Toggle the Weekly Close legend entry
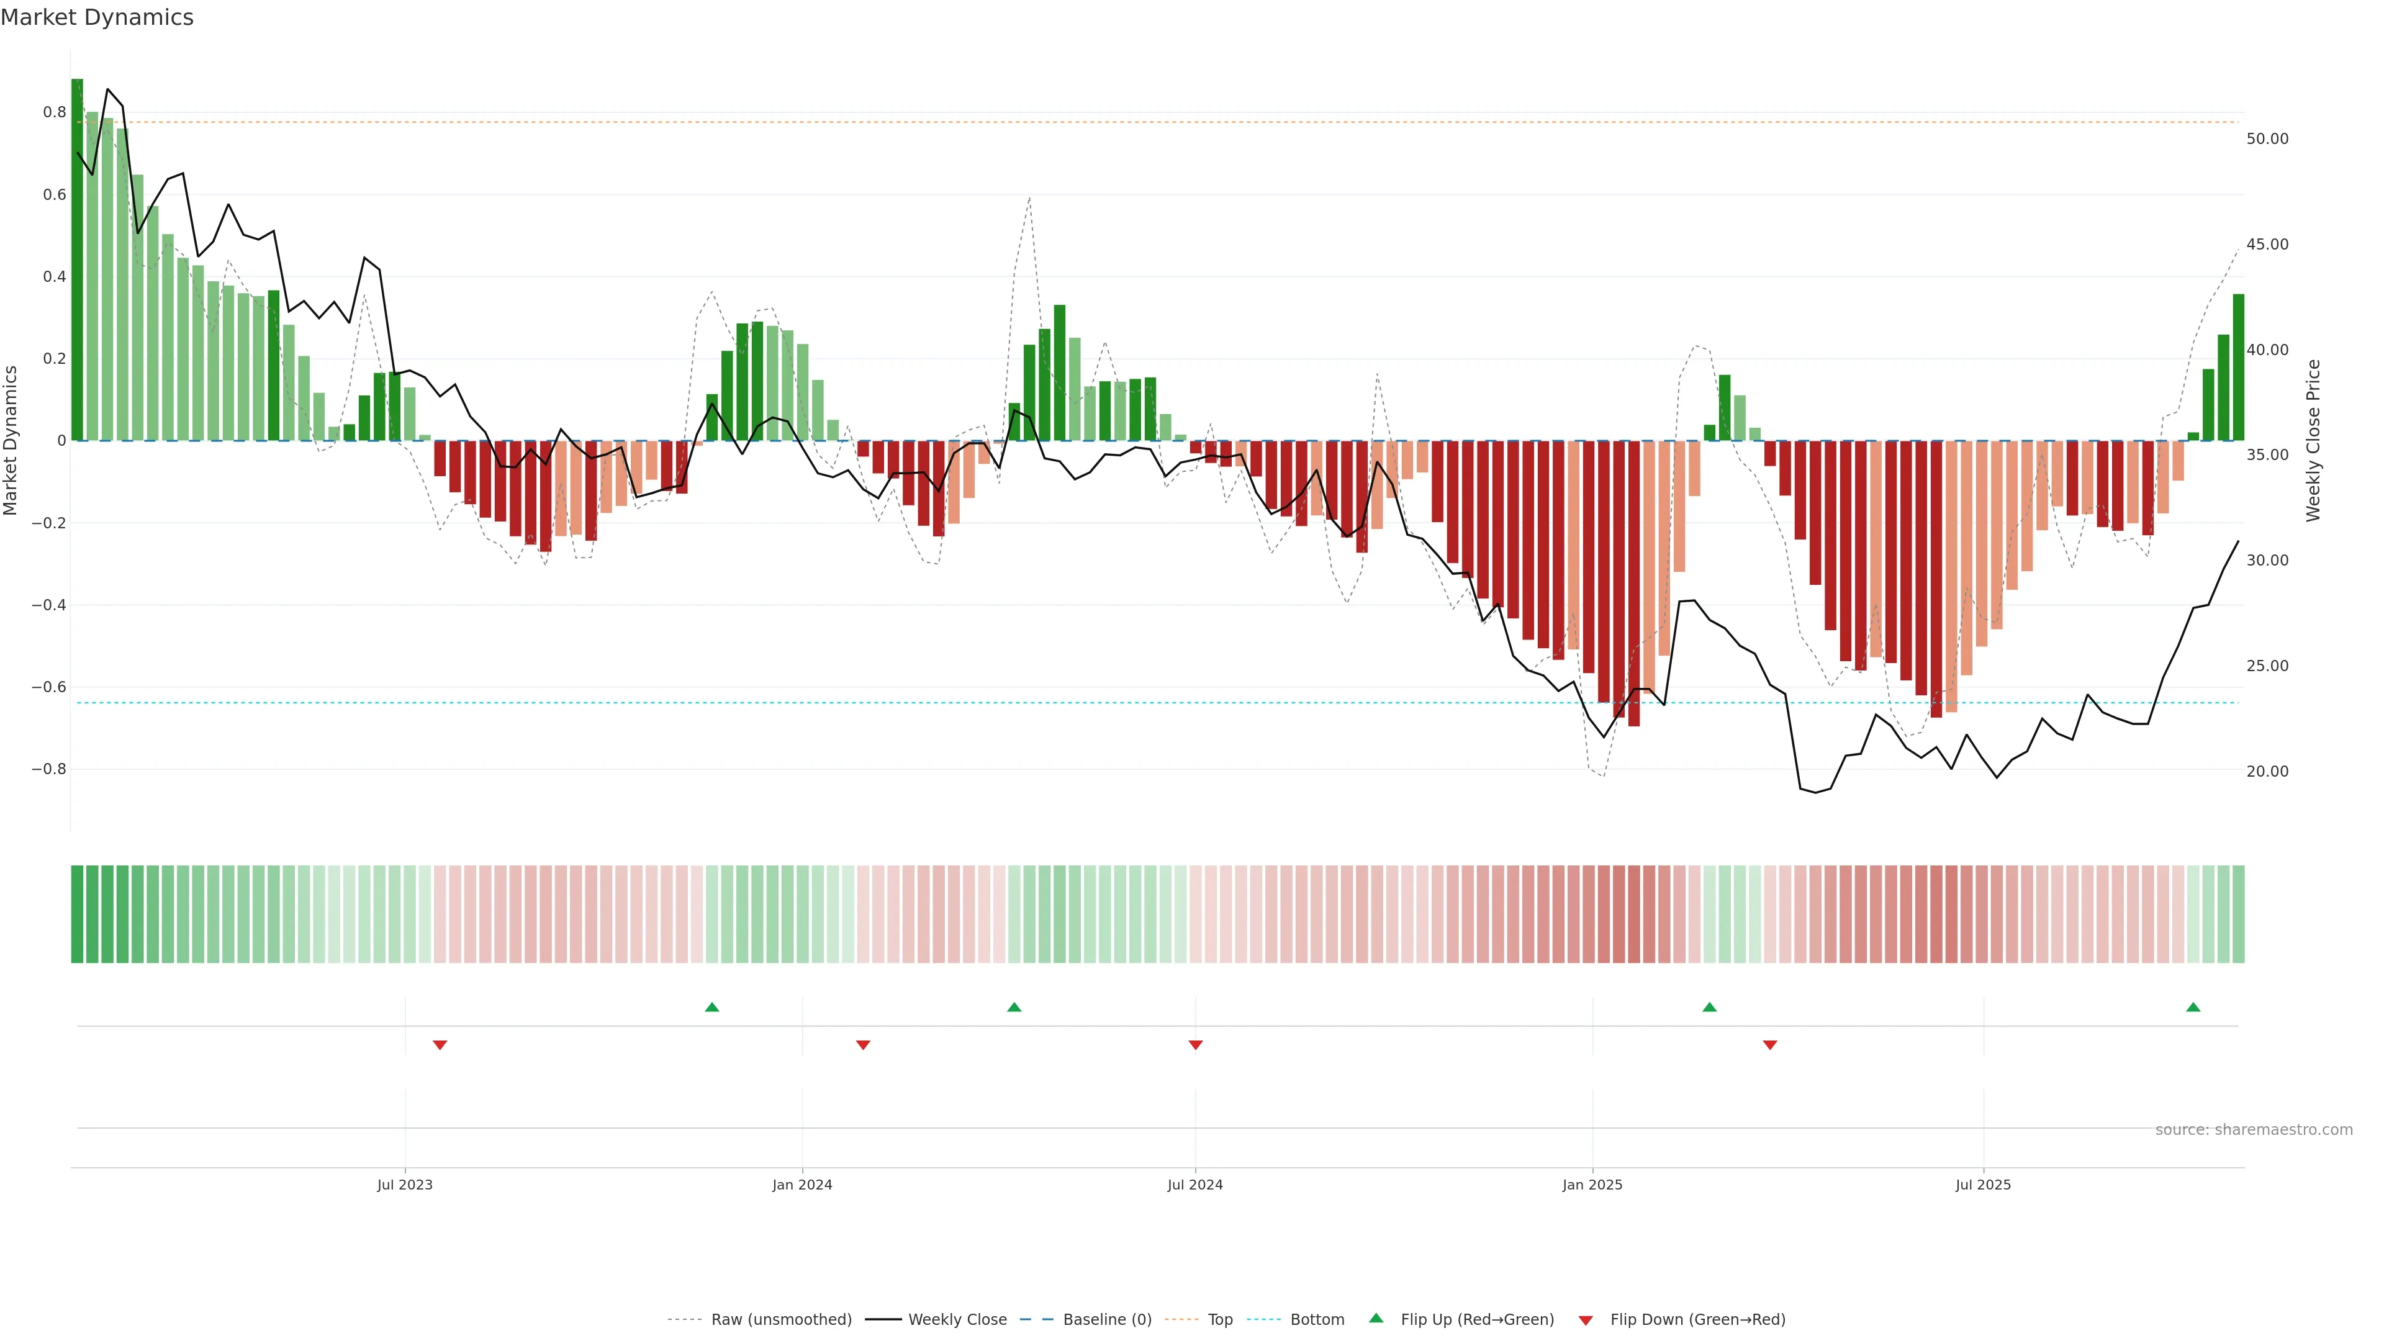2384x1341 pixels. 957,1319
